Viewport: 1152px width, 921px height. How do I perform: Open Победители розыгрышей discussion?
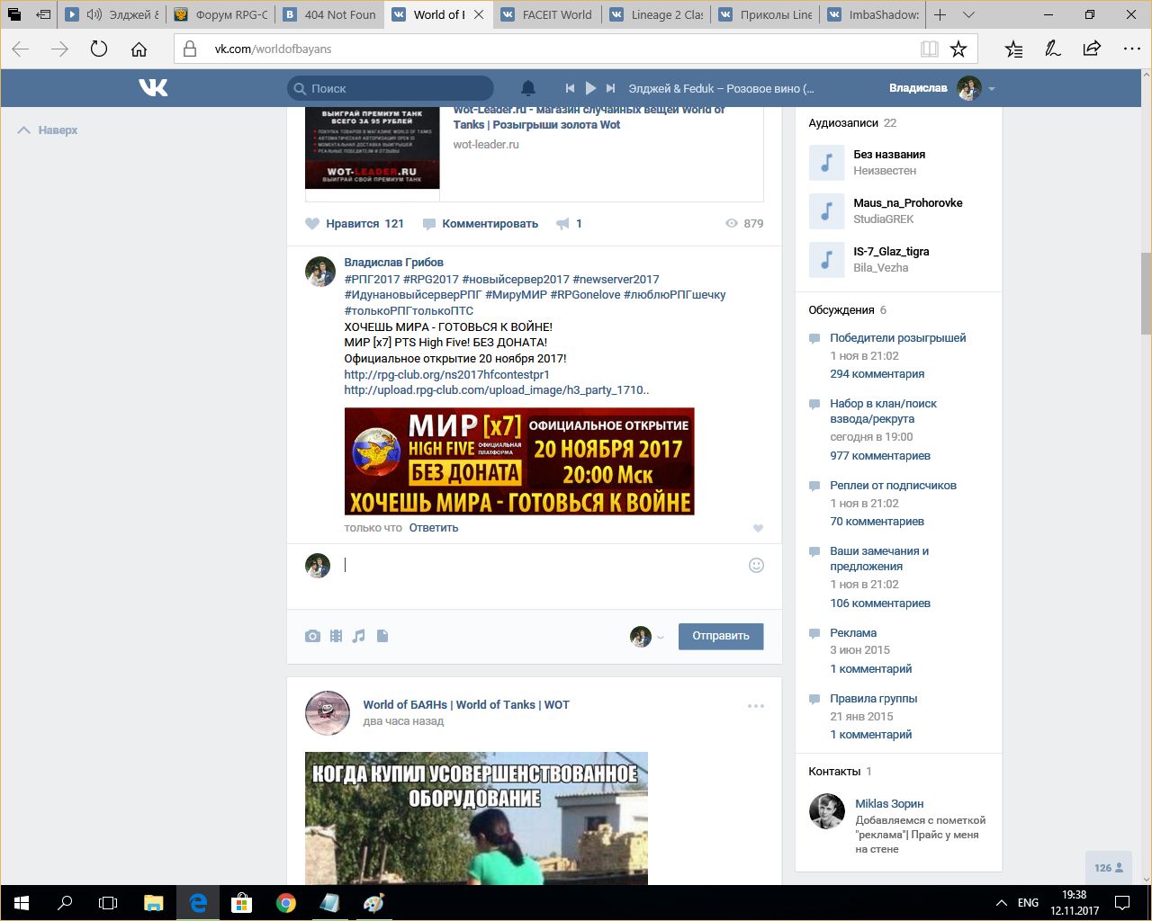click(898, 337)
